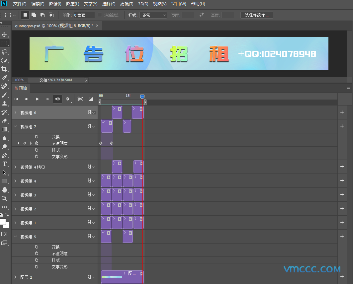The width and height of the screenshot is (353, 284).
Task: Click the split-at-playhead scissors icon
Action: pos(80,99)
